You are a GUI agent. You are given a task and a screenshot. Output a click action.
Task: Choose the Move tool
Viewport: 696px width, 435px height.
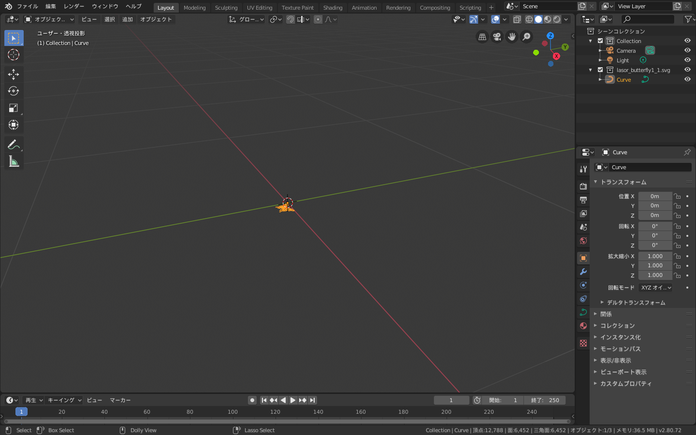(x=14, y=74)
